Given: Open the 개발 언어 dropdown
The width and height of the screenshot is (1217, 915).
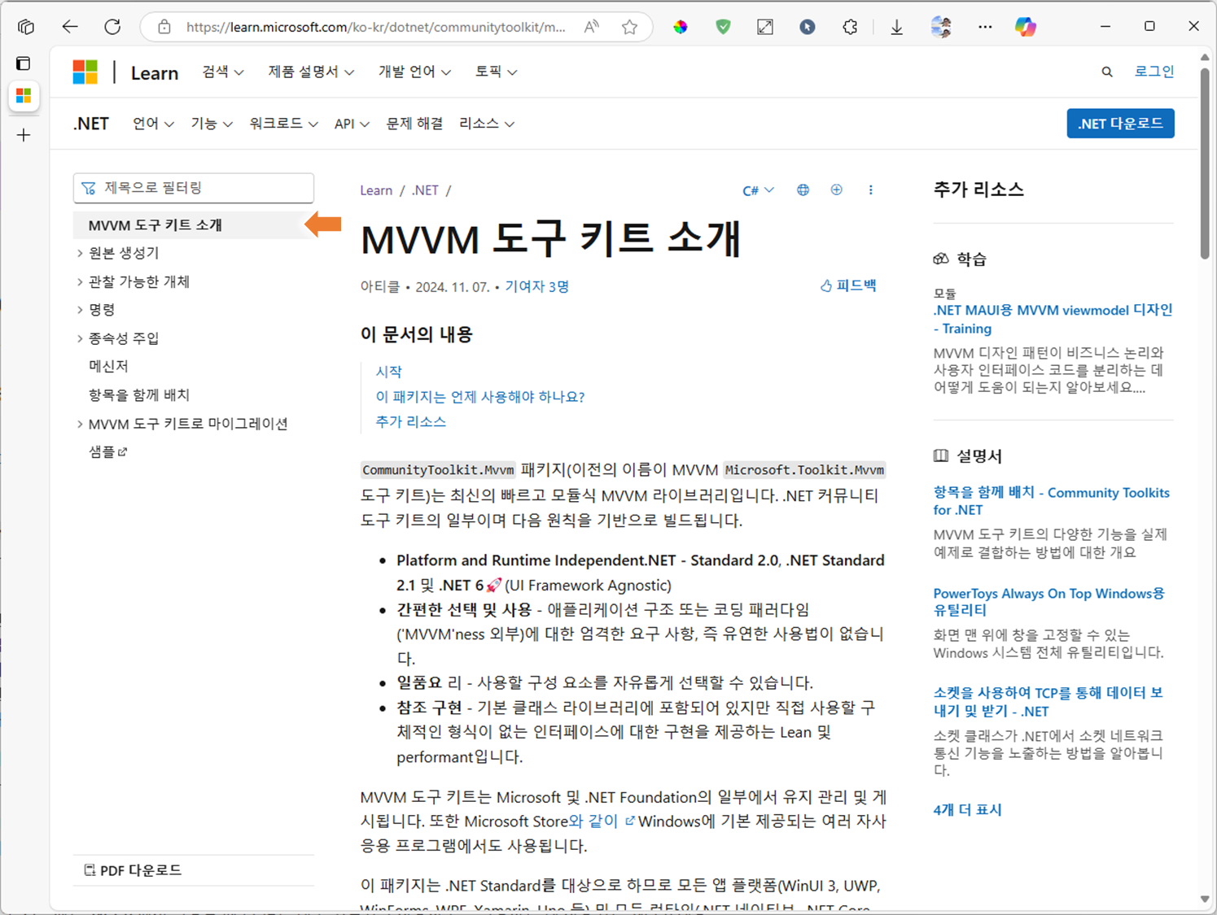Looking at the screenshot, I should point(414,72).
